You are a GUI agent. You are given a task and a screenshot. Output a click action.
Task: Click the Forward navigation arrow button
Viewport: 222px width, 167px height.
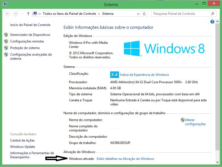(x=15, y=14)
